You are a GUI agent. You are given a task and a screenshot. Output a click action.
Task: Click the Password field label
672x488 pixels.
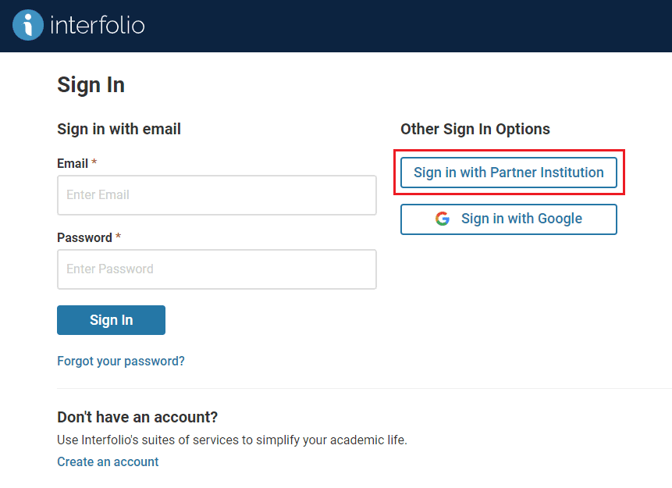click(84, 237)
